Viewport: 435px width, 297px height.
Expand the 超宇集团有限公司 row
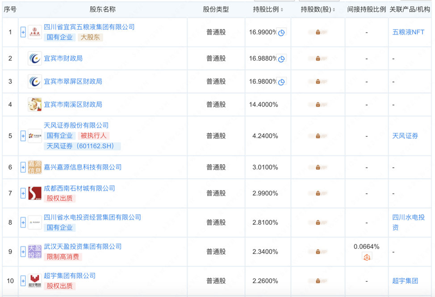pos(23,281)
